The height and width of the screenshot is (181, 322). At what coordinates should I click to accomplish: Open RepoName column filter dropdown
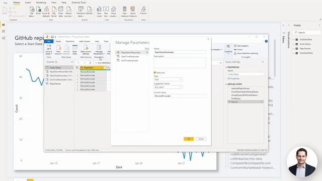tap(105, 68)
